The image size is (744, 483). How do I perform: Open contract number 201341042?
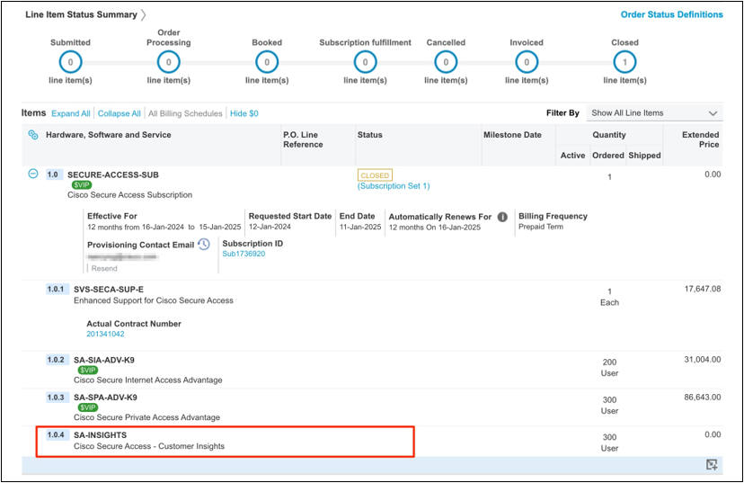[105, 334]
